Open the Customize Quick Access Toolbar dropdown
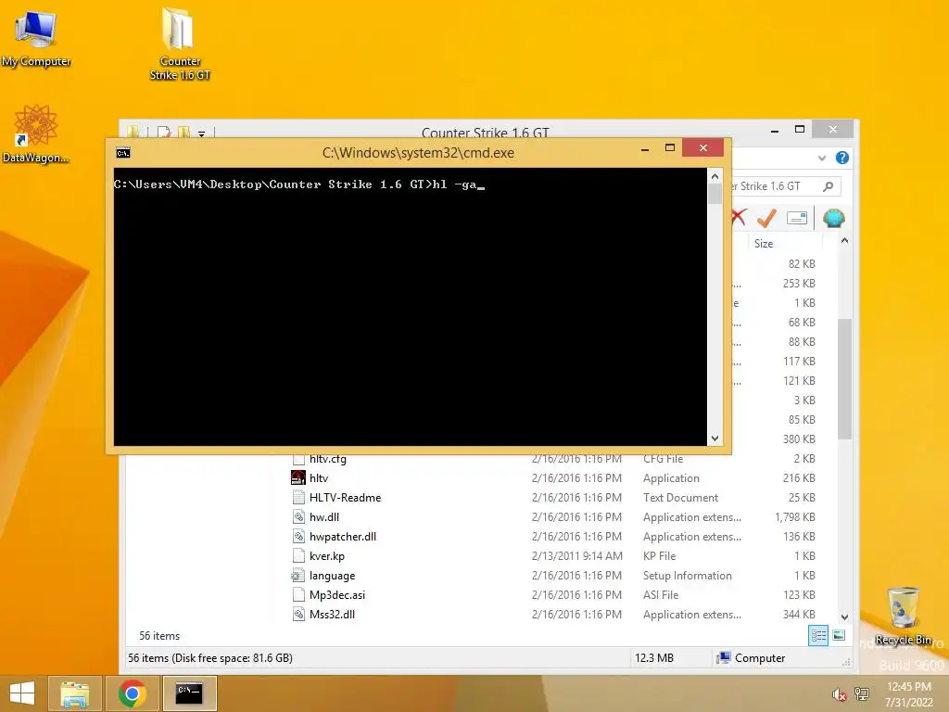 (x=201, y=133)
